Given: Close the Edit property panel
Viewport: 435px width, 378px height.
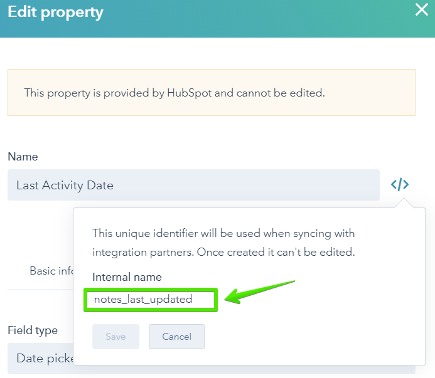Looking at the screenshot, I should 422,9.
